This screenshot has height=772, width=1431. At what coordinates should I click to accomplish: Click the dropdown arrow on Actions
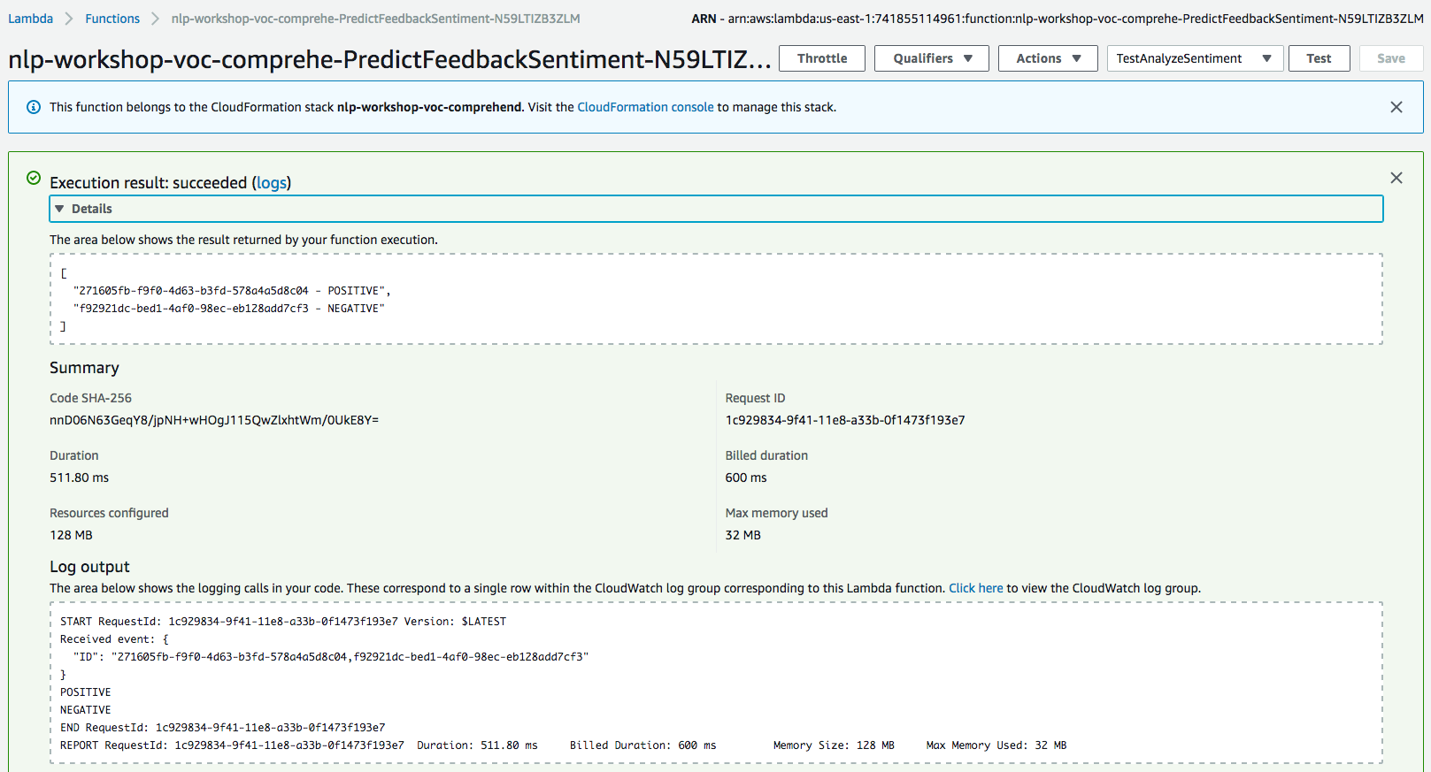tap(1077, 58)
